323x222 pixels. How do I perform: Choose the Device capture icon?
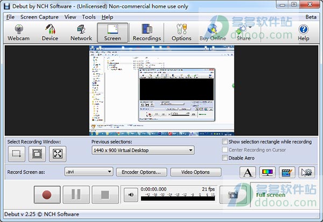pos(50,32)
